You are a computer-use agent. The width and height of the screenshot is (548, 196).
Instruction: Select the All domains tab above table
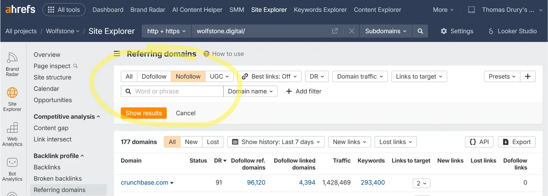point(172,142)
